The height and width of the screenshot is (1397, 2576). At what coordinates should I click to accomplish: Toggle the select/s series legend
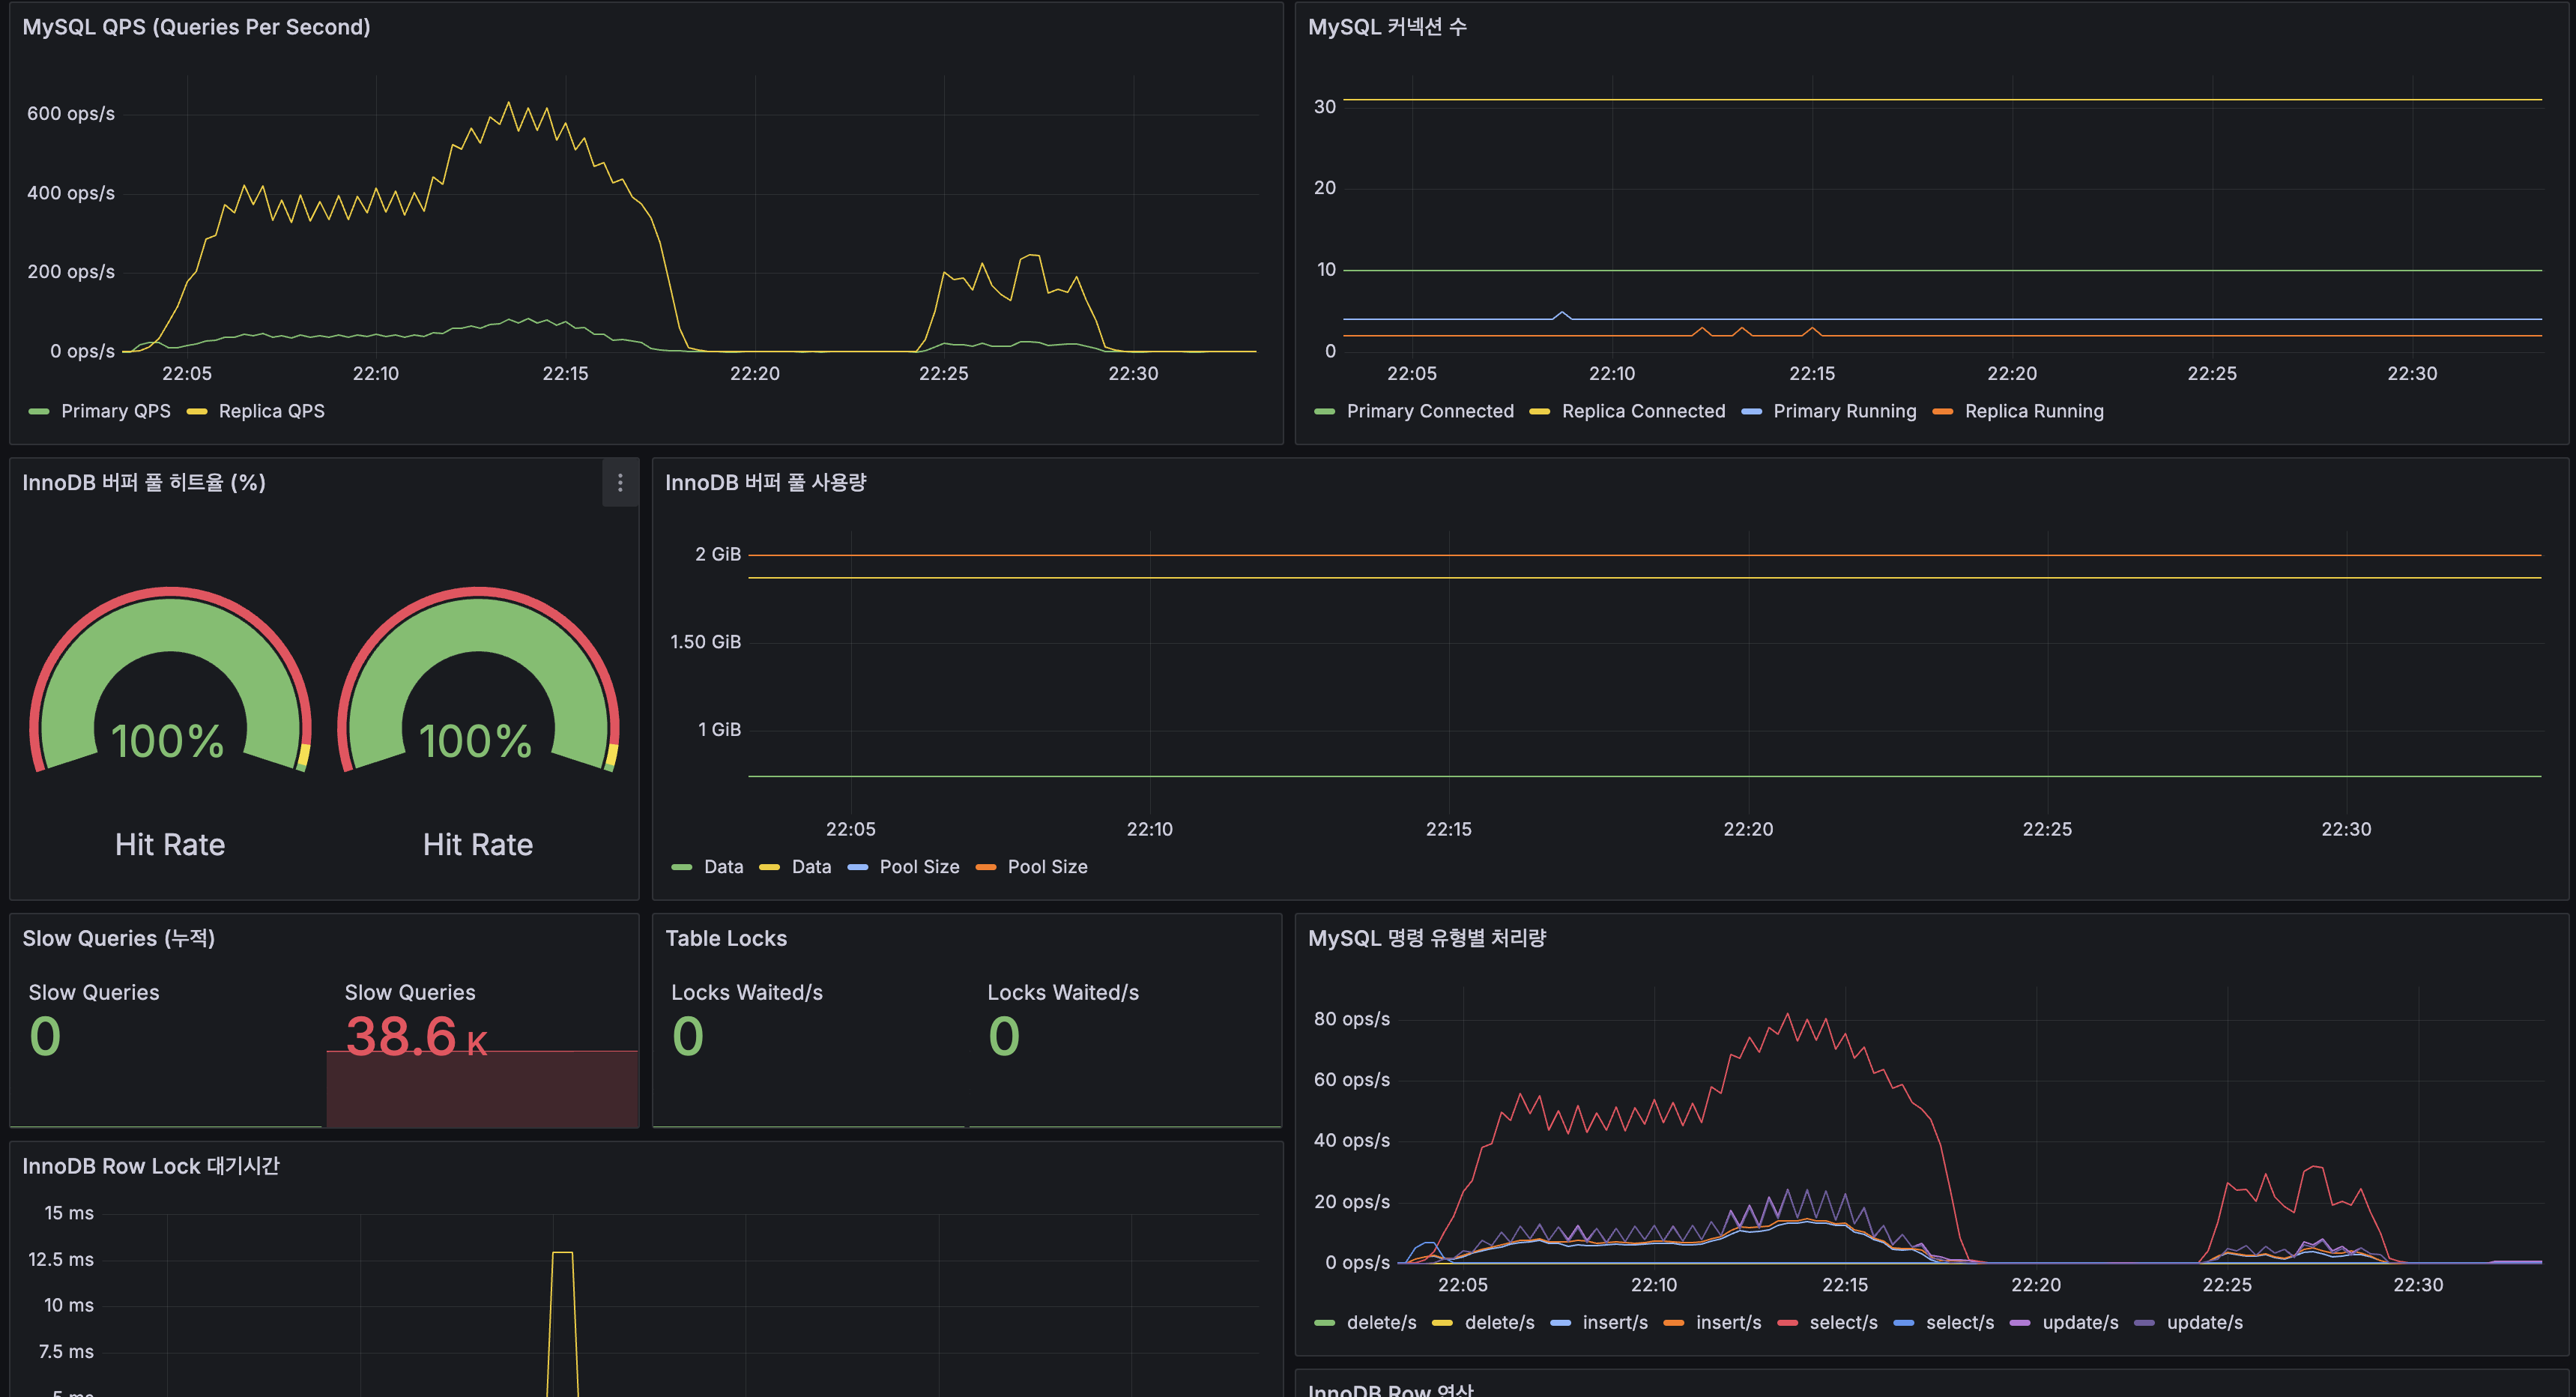[x=1845, y=1322]
